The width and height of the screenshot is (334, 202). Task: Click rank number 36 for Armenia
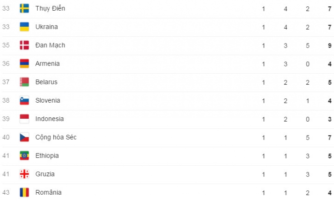(x=6, y=64)
